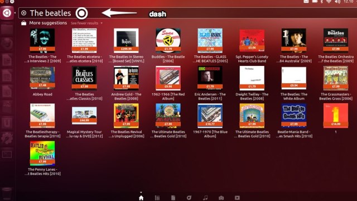Open the Workspace Switcher in the launcher
The image size is (357, 201).
7,154
